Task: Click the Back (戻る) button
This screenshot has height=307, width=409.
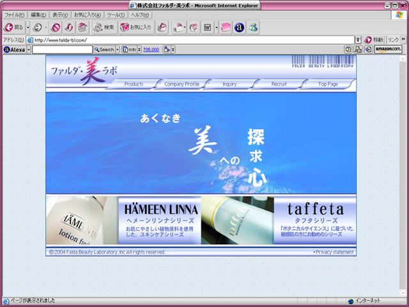Action: pyautogui.click(x=14, y=28)
